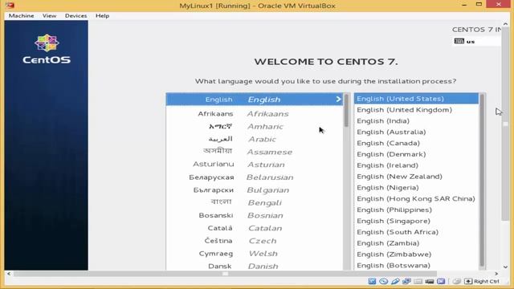Image resolution: width=514 pixels, height=289 pixels.
Task: Click the host key arrow icon beside Right Ctrl
Action: 468,281
